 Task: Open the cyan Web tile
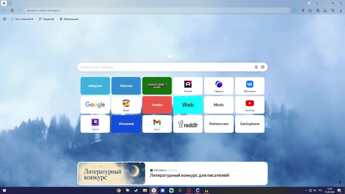pyautogui.click(x=188, y=105)
